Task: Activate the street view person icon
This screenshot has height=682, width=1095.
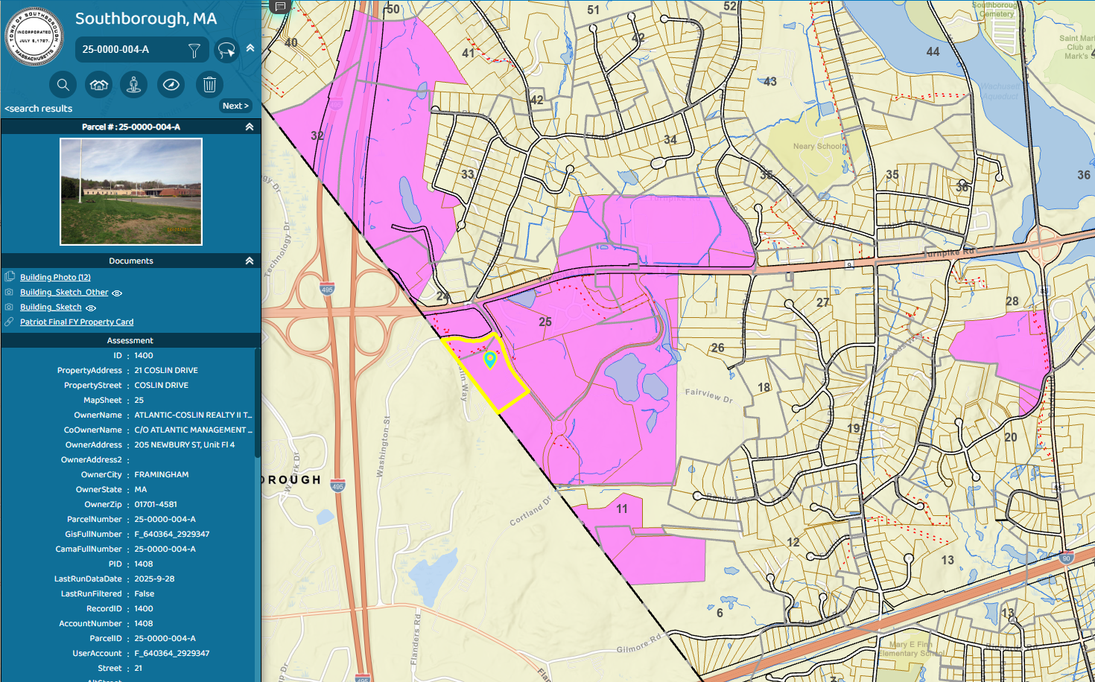Action: coord(134,85)
